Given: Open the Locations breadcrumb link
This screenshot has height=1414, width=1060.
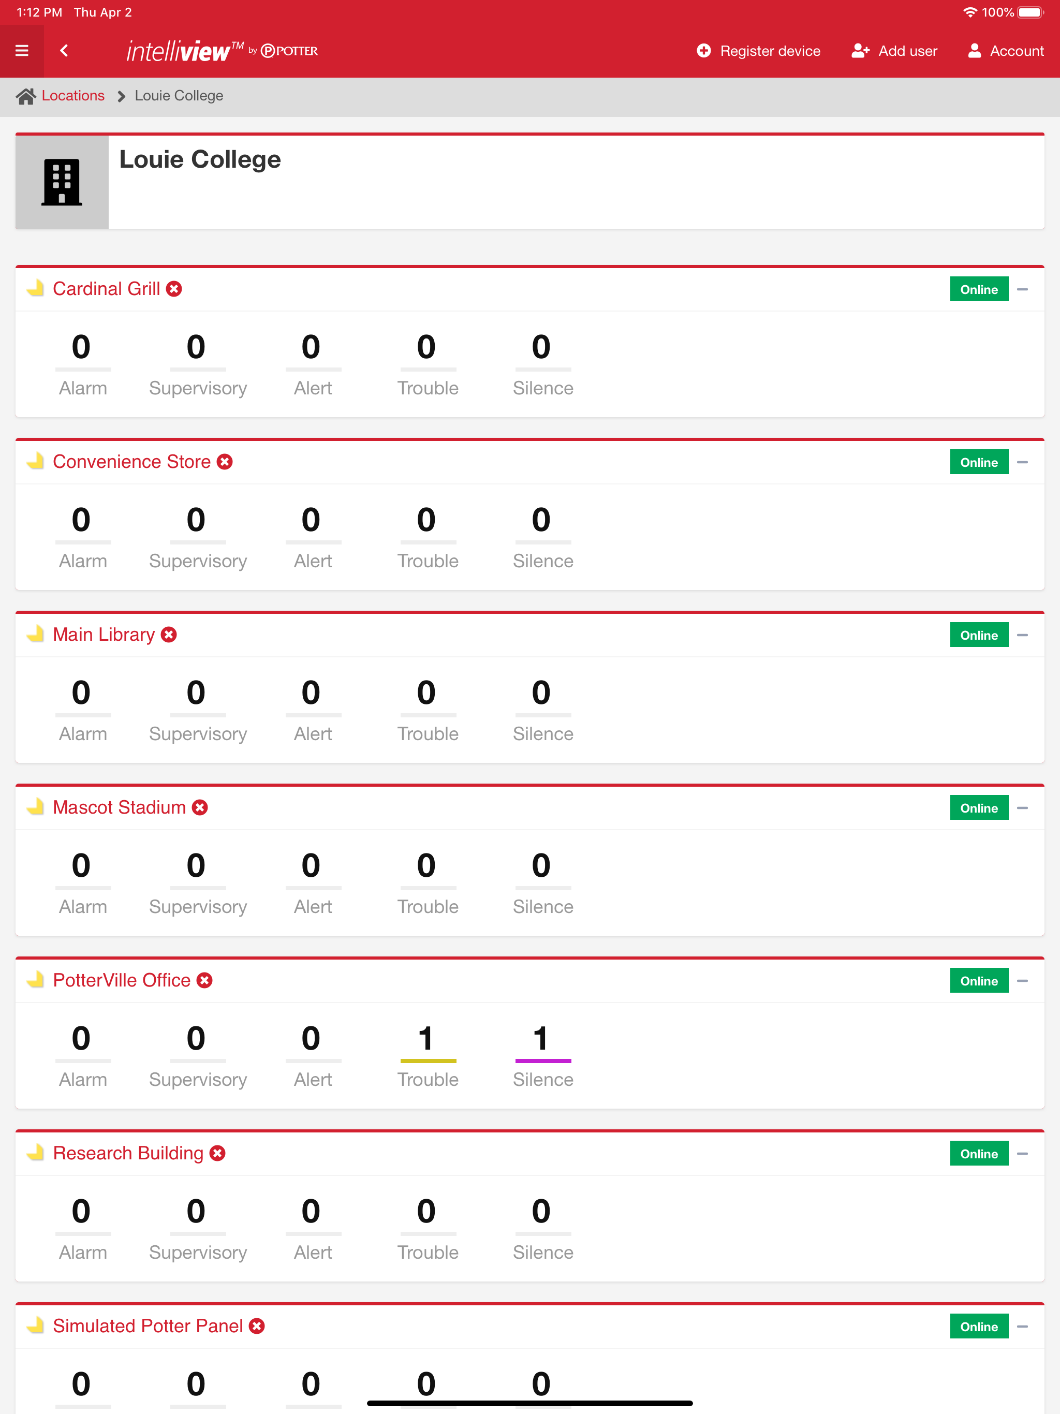Looking at the screenshot, I should [73, 96].
